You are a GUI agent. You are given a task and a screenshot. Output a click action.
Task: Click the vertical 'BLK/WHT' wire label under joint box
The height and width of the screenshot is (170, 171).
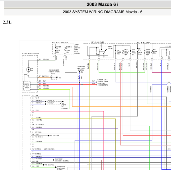pos(64,62)
